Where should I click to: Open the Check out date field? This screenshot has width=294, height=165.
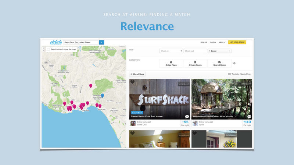click(x=195, y=51)
